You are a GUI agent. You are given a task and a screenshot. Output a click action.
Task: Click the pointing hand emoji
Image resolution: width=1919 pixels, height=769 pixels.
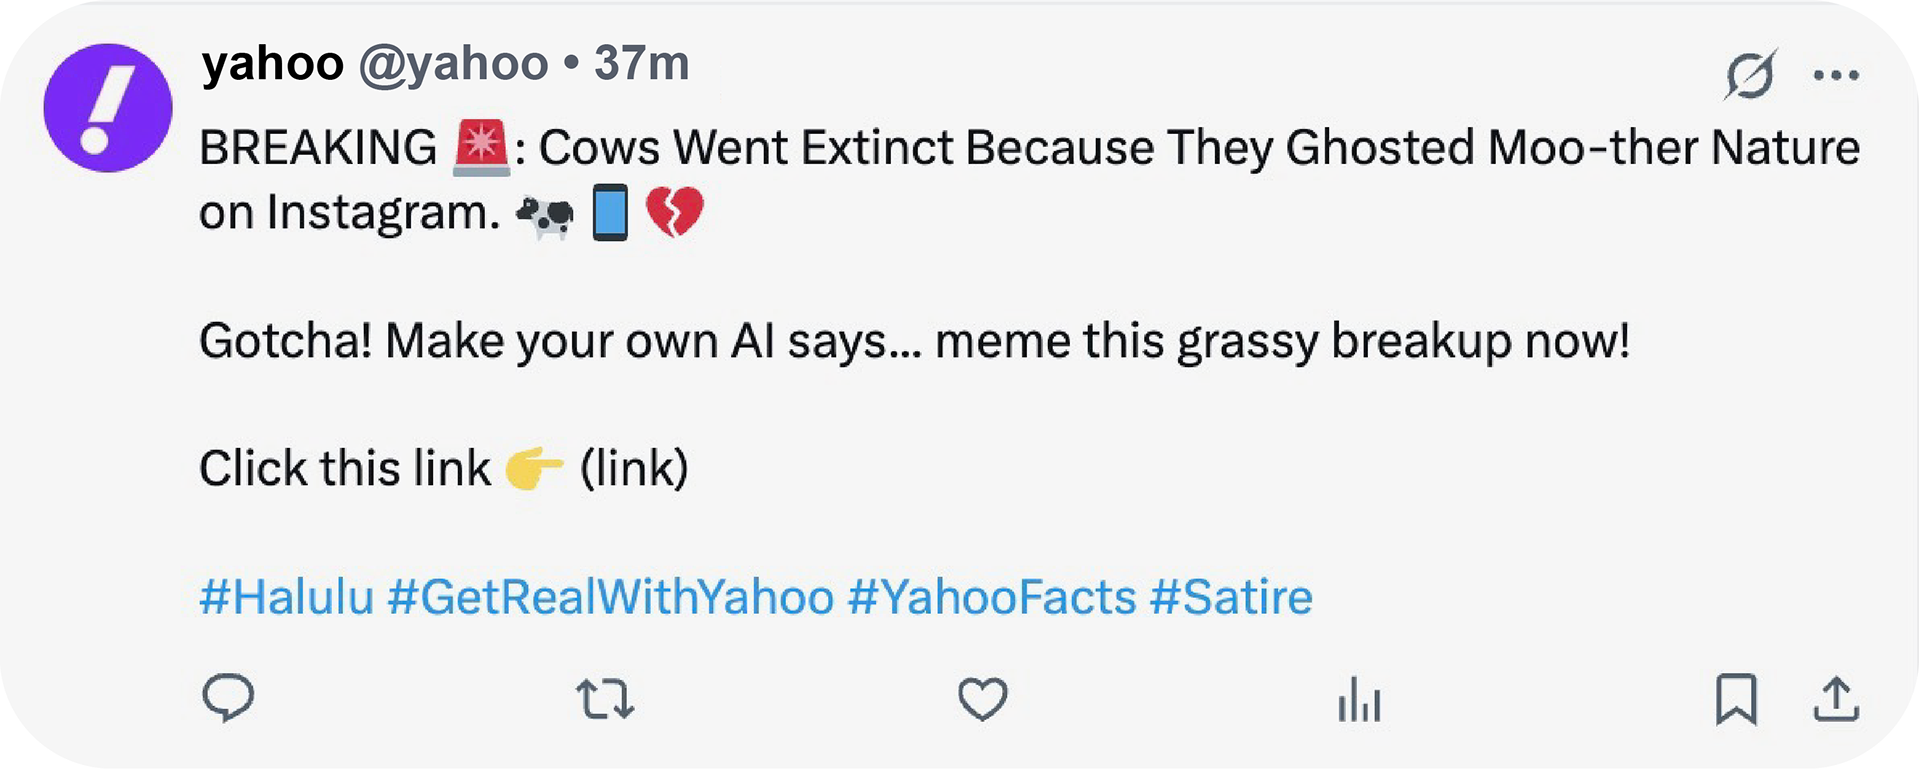[x=534, y=468]
